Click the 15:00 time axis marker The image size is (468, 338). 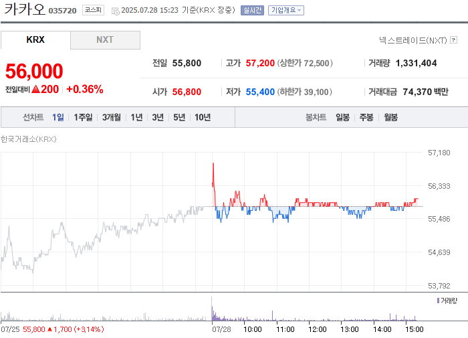coord(415,329)
